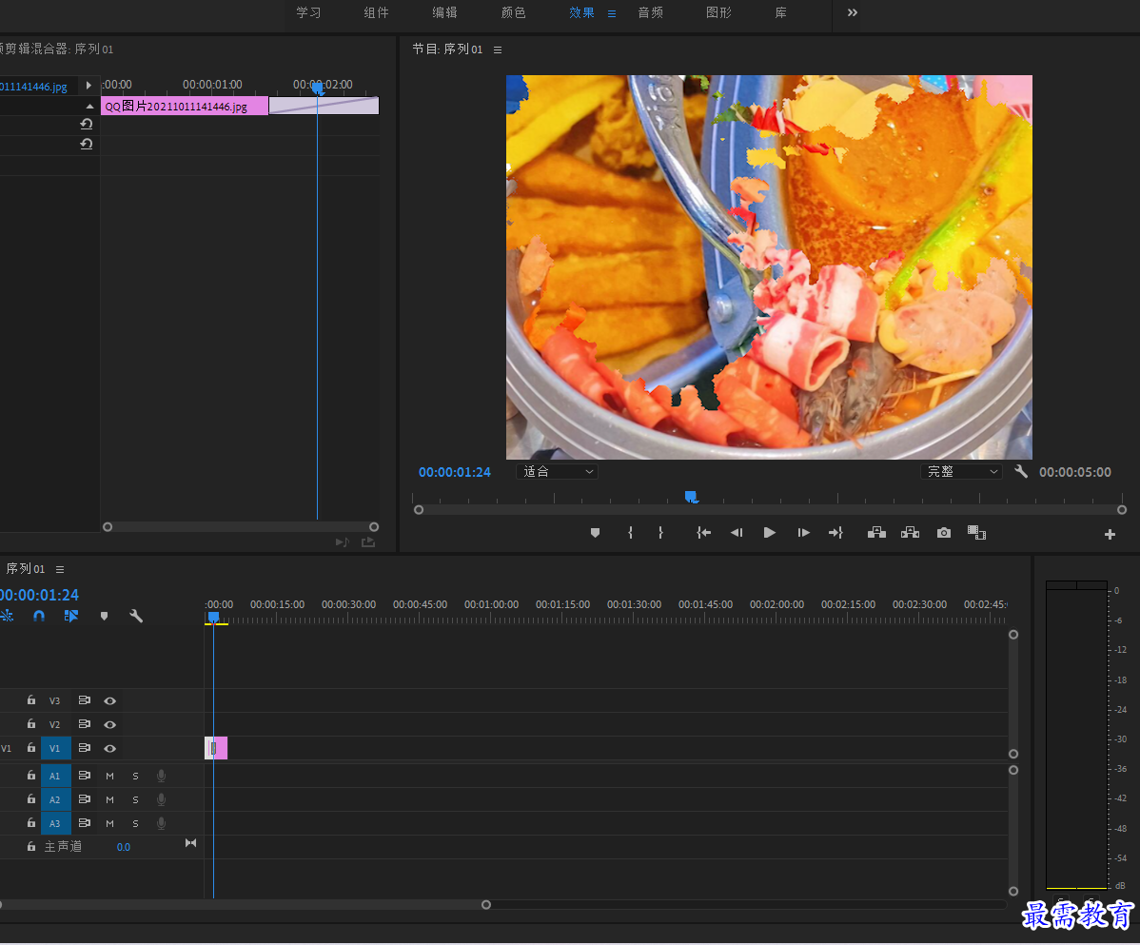Solo track A3

tap(135, 823)
